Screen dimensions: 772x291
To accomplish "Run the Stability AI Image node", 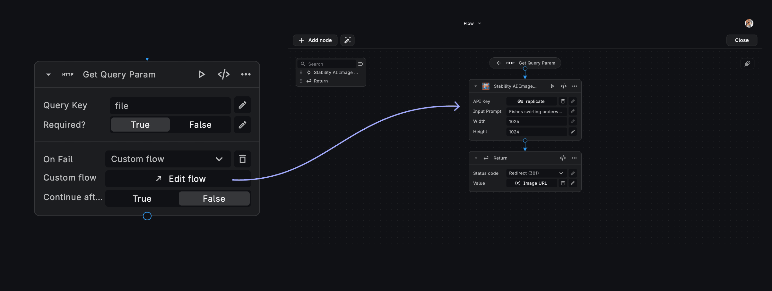I will [x=552, y=86].
